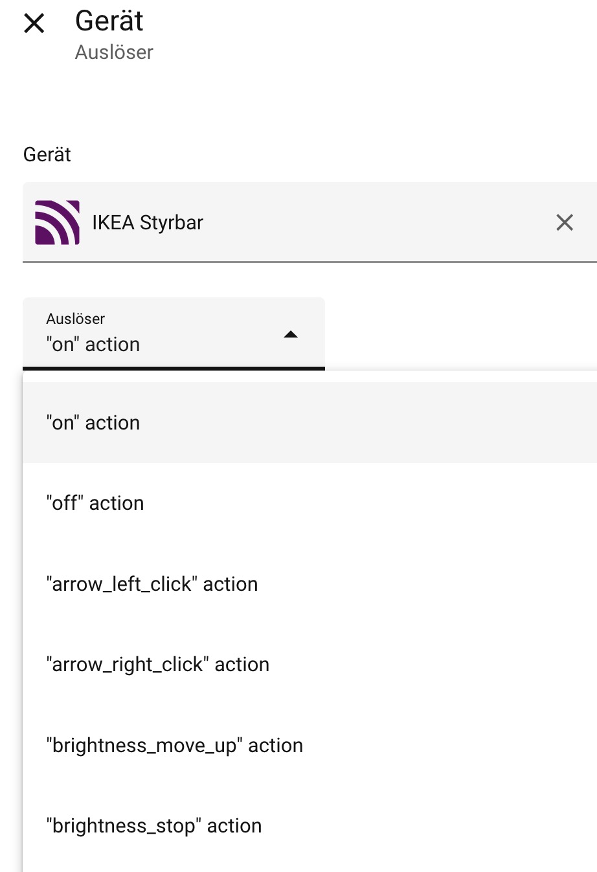The height and width of the screenshot is (872, 597).
Task: Click the "Gerät" label above the device picker
Action: pyautogui.click(x=47, y=155)
